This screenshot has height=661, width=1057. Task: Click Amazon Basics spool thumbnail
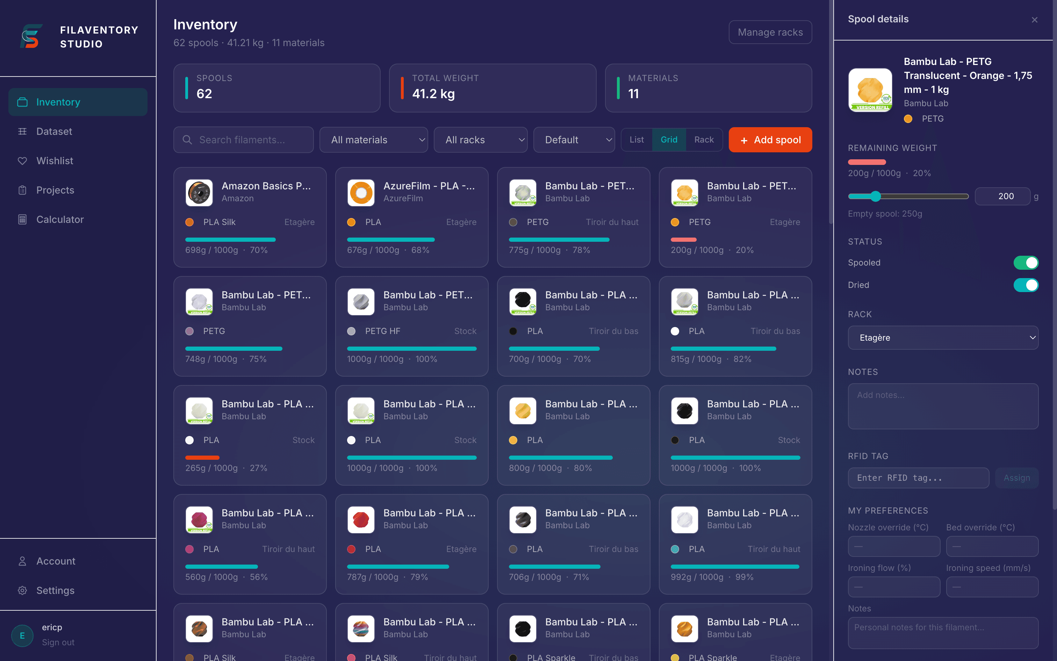(x=199, y=193)
